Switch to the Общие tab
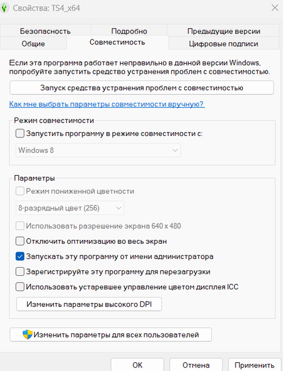This screenshot has height=371, width=283. (x=33, y=43)
